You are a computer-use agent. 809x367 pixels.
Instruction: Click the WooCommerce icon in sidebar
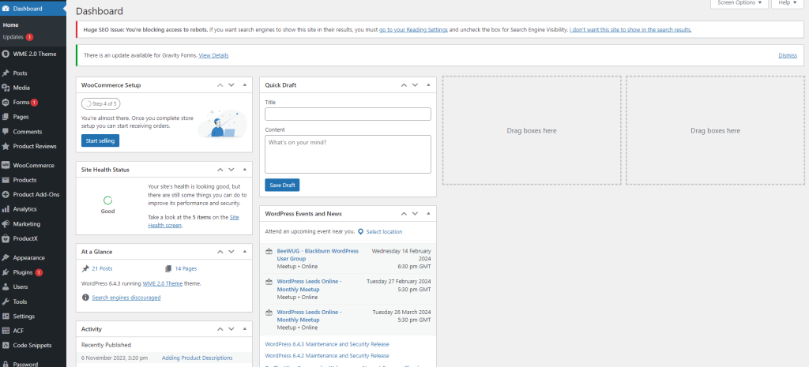pos(6,166)
